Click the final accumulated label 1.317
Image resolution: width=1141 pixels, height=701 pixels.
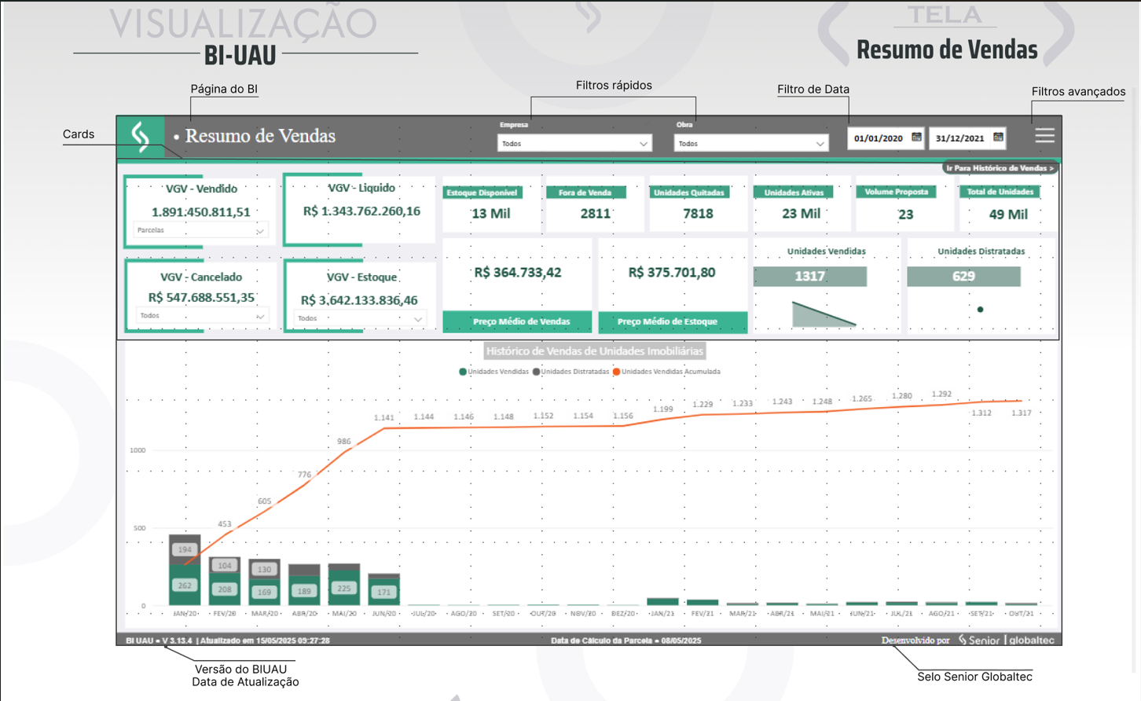[x=1021, y=413]
